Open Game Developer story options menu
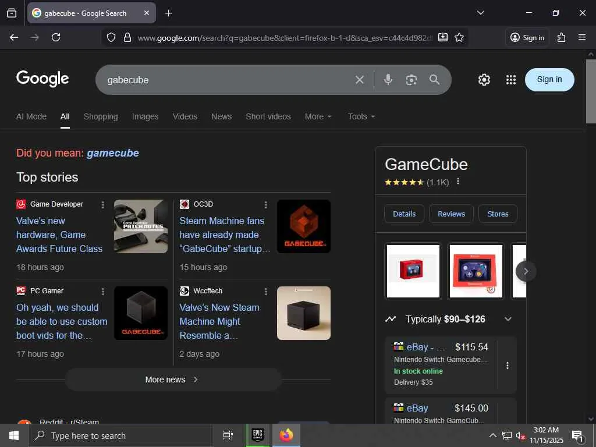Viewport: 596px width, 447px height. (102, 204)
